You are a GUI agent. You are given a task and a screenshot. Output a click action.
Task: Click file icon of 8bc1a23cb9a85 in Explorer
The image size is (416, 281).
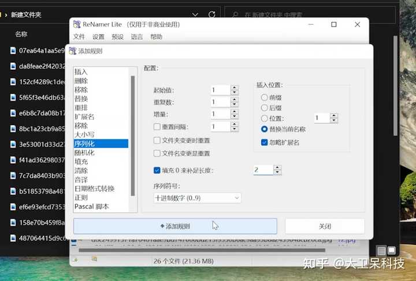pos(13,129)
